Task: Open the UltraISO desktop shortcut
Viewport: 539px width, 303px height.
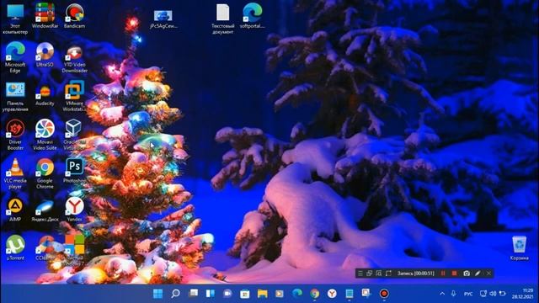Action: [x=45, y=54]
